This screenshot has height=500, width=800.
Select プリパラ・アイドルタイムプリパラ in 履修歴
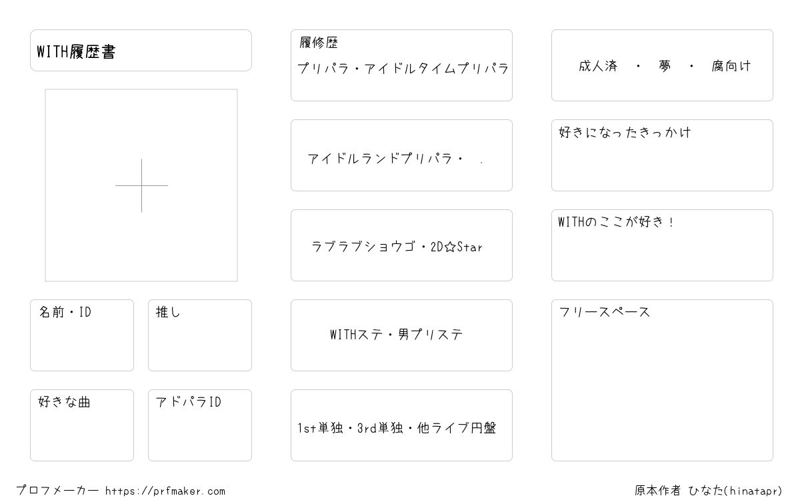pos(403,69)
